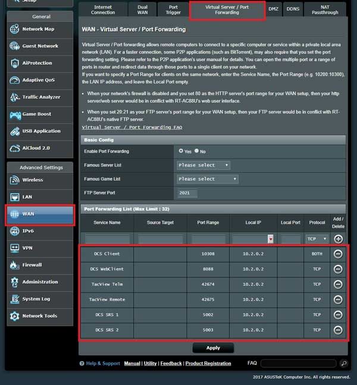Click the FAQ search magnifier icon
The width and height of the screenshot is (357, 385).
pyautogui.click(x=343, y=363)
